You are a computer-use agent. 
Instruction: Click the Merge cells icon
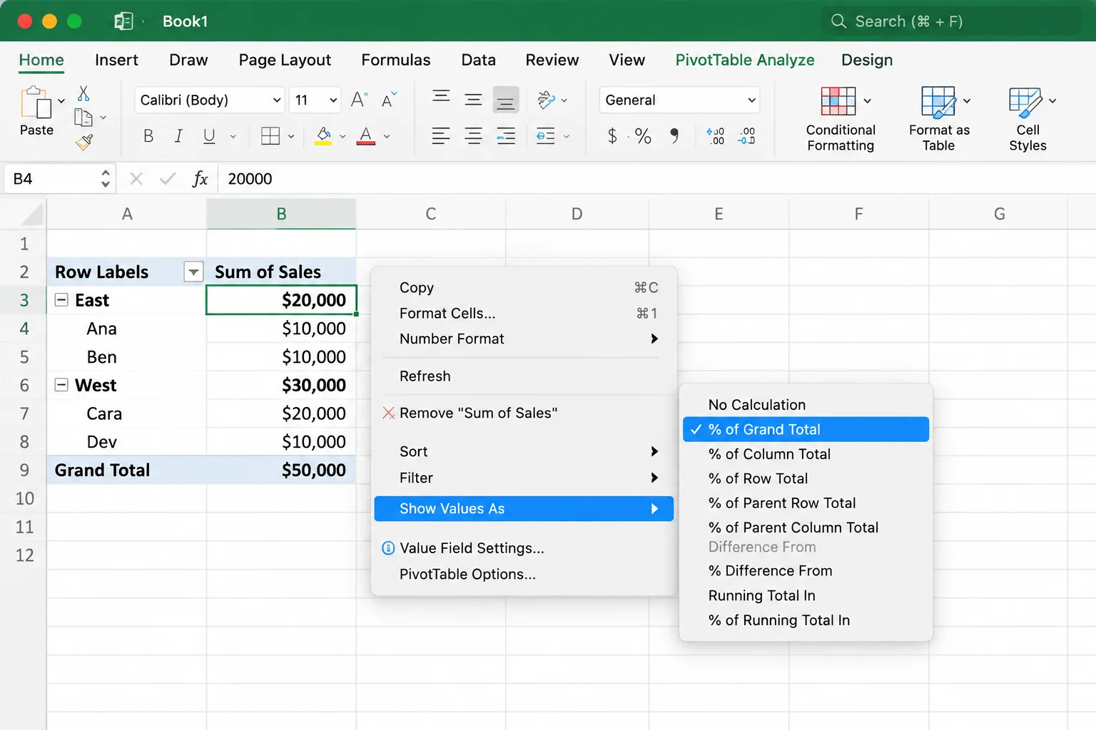[545, 135]
